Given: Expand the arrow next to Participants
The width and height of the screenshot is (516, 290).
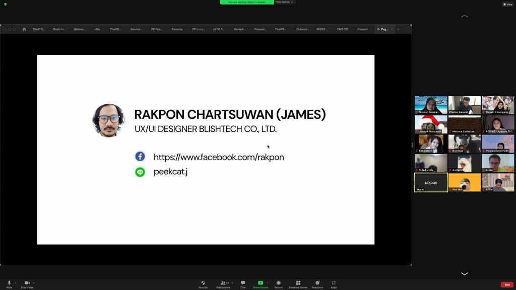Looking at the screenshot, I should point(232,283).
